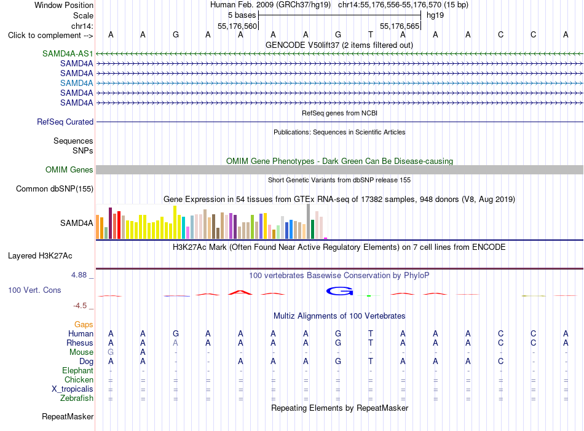Click the dark green GTEx expression bar
The width and height of the screenshot is (584, 431).
click(x=312, y=229)
